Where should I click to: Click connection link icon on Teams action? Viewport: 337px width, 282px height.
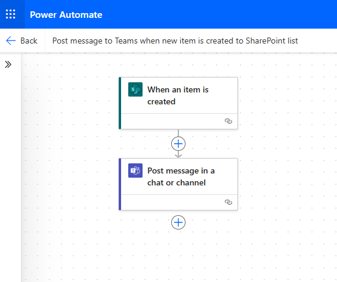[x=228, y=202]
